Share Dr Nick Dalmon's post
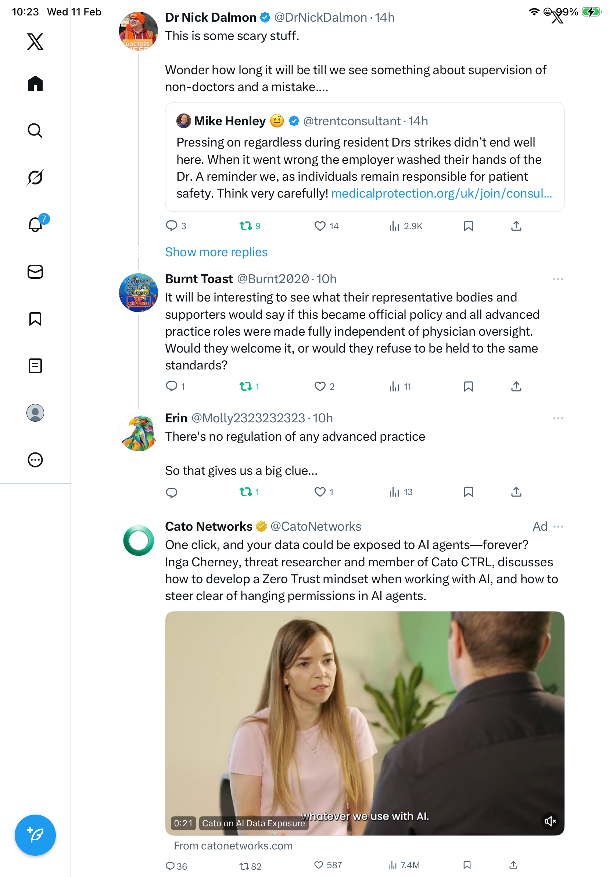The height and width of the screenshot is (877, 613). pos(516,226)
